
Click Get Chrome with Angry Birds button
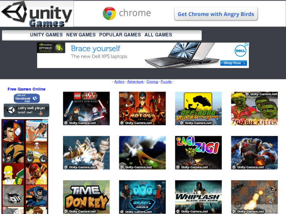[216, 14]
